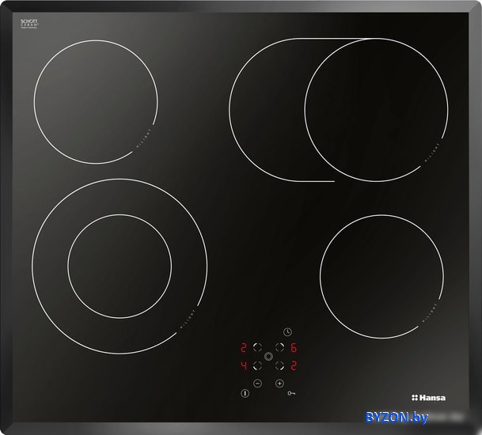
Task: Select front-left zone key beside red 4
Action: (257, 365)
